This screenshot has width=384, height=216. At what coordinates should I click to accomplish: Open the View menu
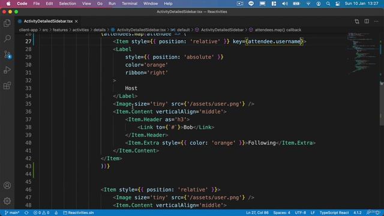tap(86, 4)
